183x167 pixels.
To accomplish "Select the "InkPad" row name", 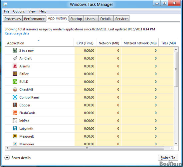I will (24, 121).
